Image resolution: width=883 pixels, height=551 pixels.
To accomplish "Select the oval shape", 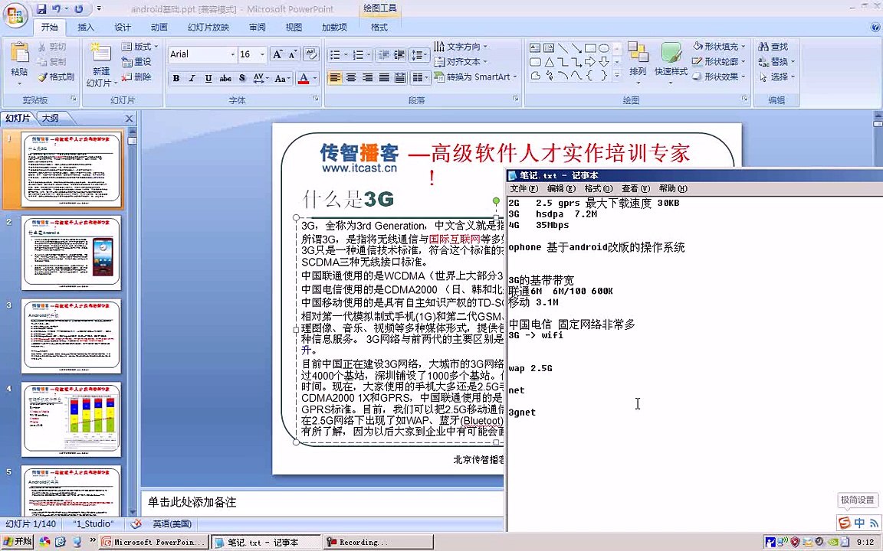I will (x=604, y=47).
